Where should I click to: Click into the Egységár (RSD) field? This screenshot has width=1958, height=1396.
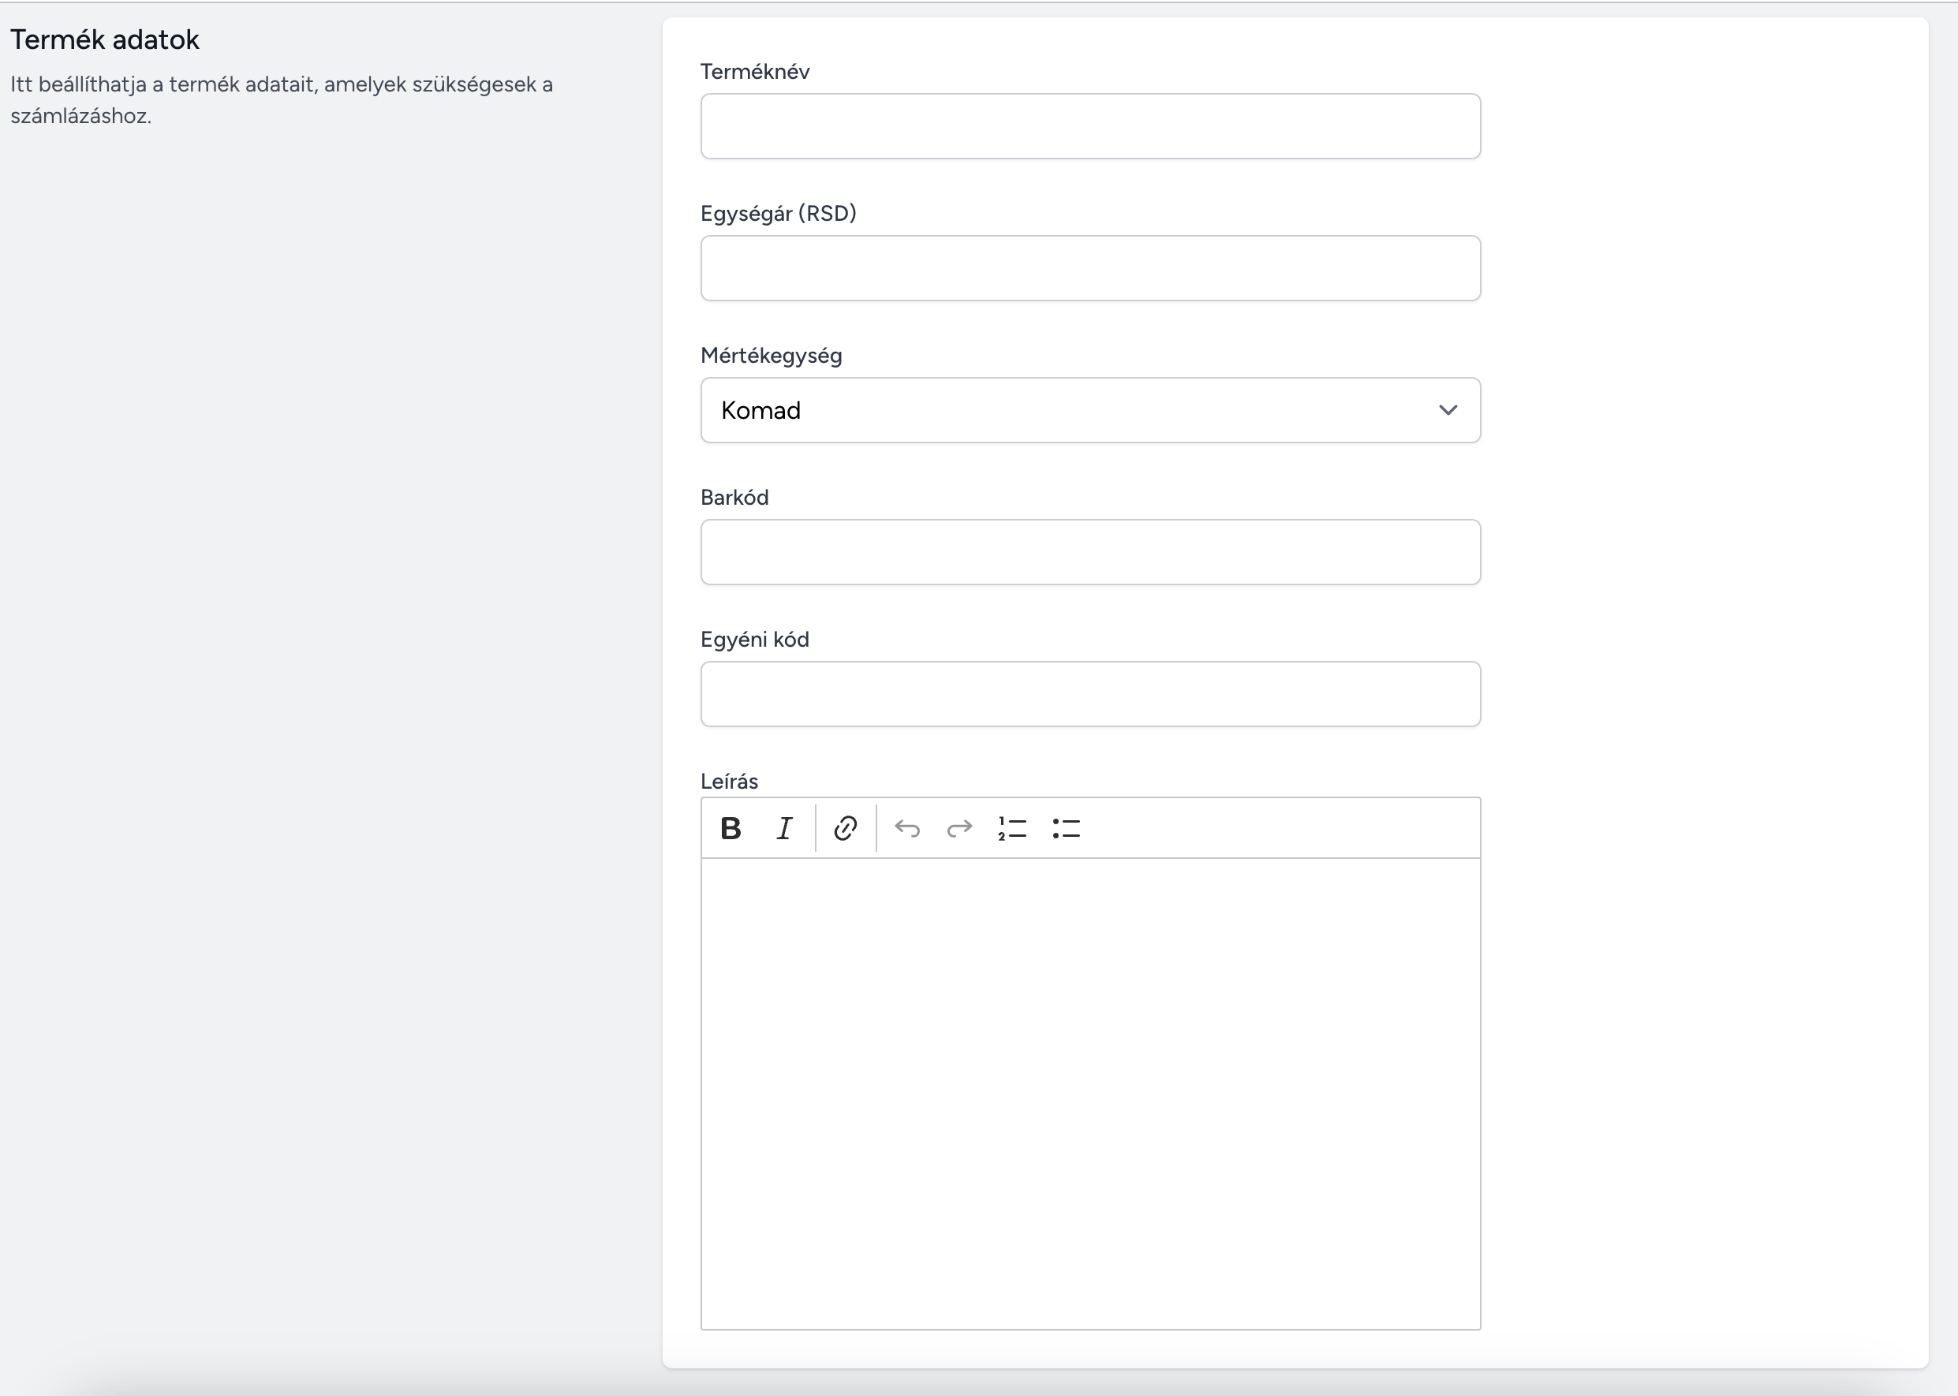point(1090,268)
